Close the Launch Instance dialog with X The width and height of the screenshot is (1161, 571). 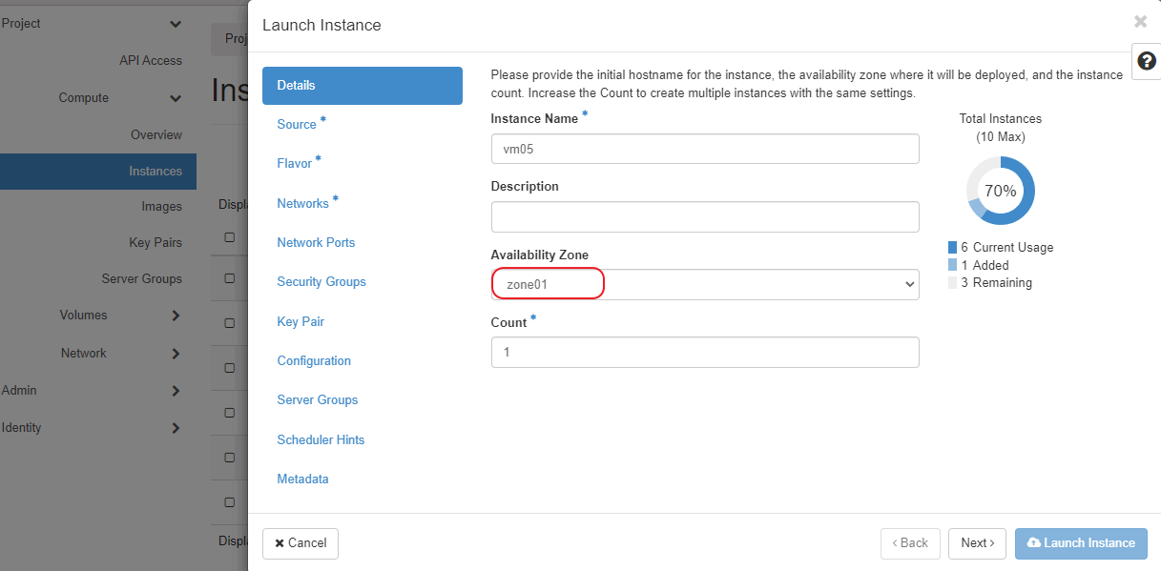[x=1140, y=22]
